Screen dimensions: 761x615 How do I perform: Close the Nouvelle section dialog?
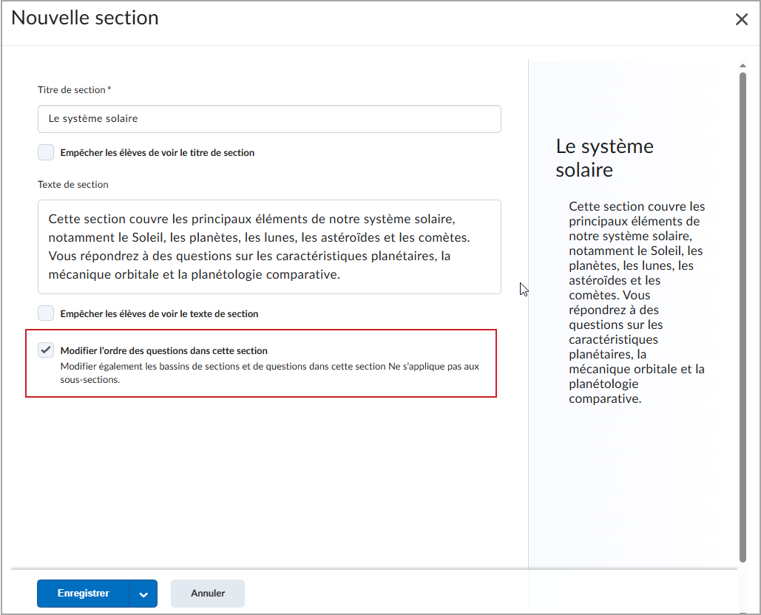pos(741,19)
